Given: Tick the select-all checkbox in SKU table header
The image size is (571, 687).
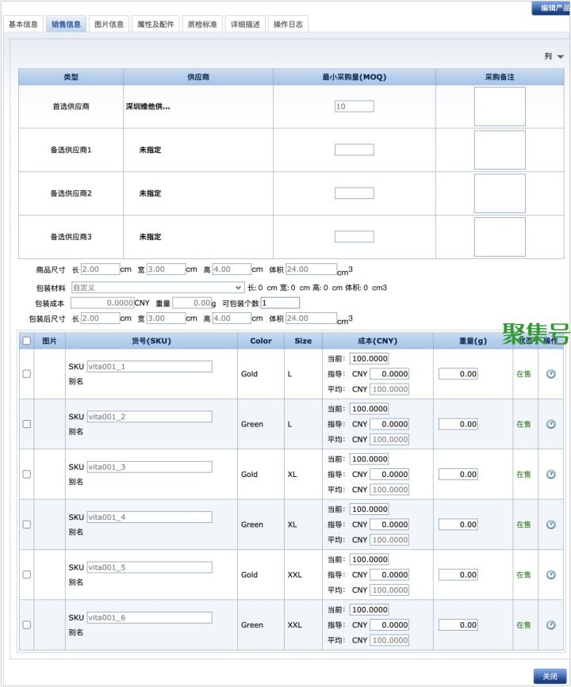Looking at the screenshot, I should (x=26, y=341).
